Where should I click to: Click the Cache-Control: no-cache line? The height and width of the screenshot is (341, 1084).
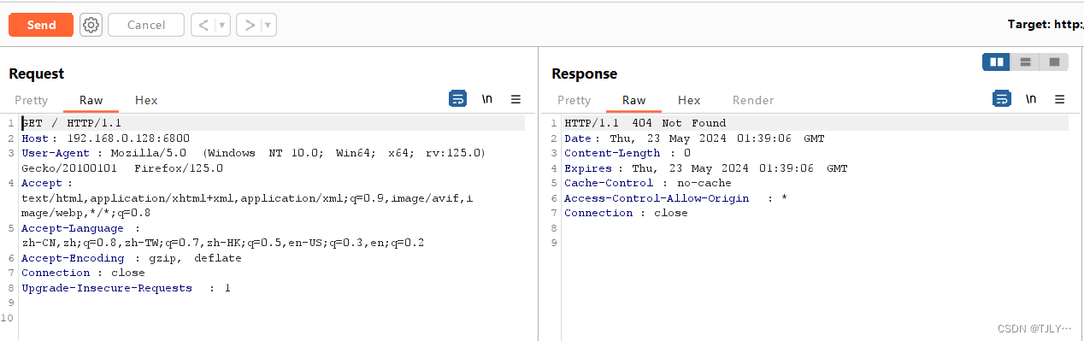click(648, 183)
